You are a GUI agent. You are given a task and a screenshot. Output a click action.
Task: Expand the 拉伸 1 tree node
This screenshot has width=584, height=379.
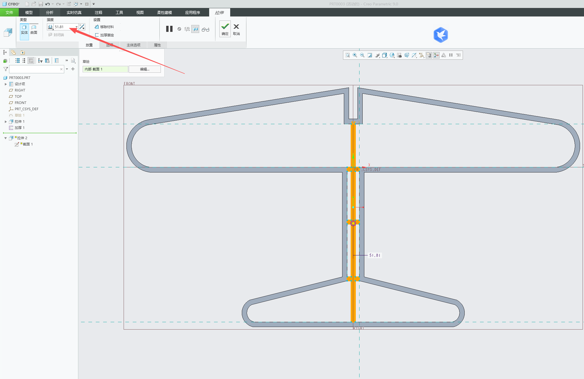point(6,122)
